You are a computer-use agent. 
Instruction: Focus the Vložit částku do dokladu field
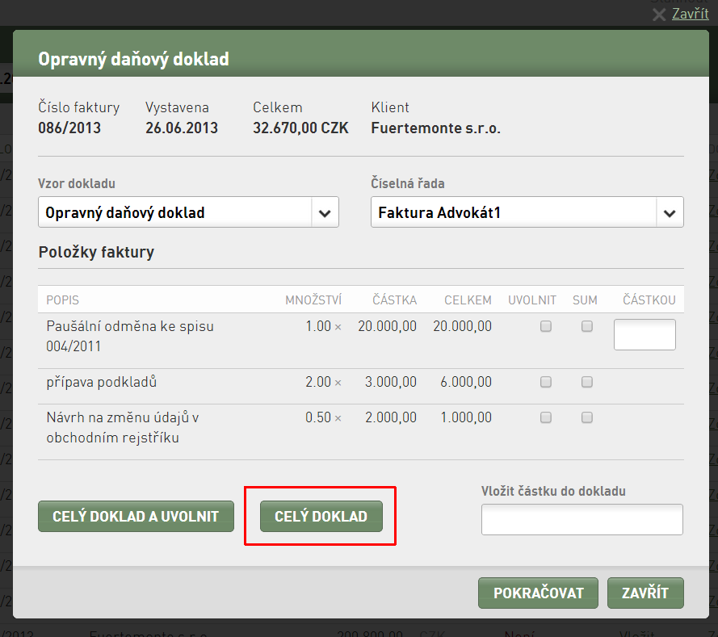click(582, 519)
